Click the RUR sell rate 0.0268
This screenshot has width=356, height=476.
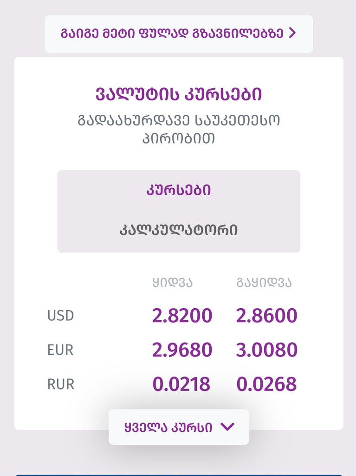point(266,384)
